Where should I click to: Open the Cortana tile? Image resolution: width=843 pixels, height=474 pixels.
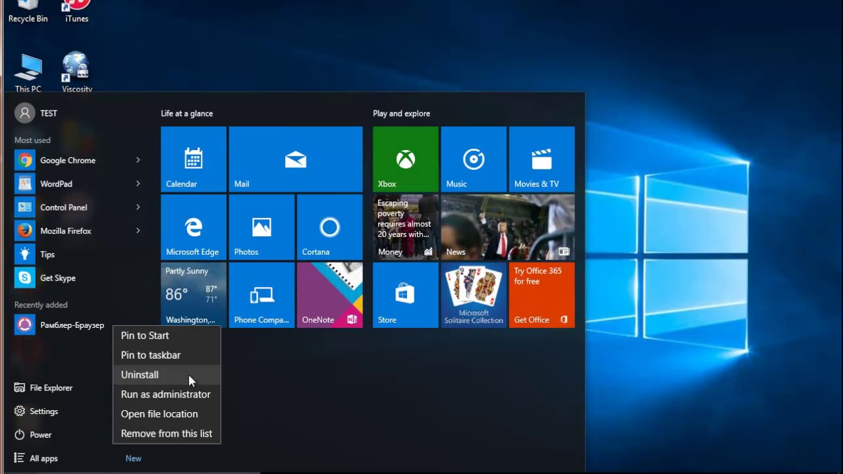(330, 227)
